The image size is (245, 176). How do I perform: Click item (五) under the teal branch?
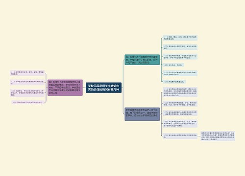point(180,73)
